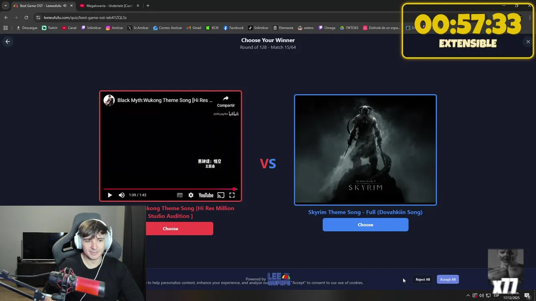The width and height of the screenshot is (536, 301).
Task: Open the video on YouTube via logo
Action: coord(206,195)
